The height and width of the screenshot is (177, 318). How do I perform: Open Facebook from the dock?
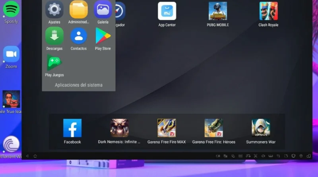coord(72,128)
